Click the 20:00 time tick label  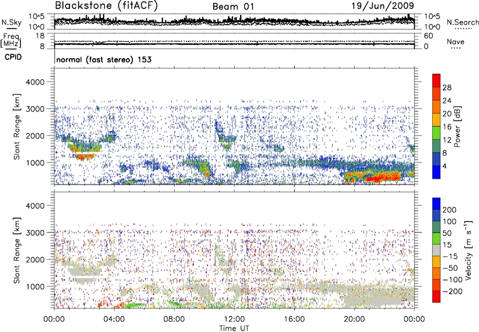tap(354, 319)
